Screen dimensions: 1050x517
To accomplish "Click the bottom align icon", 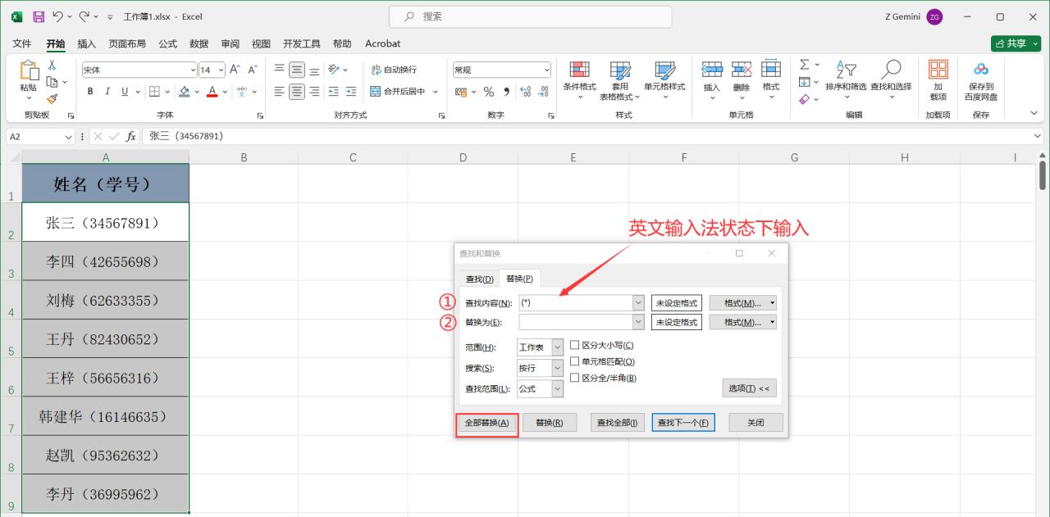I will pyautogui.click(x=315, y=70).
